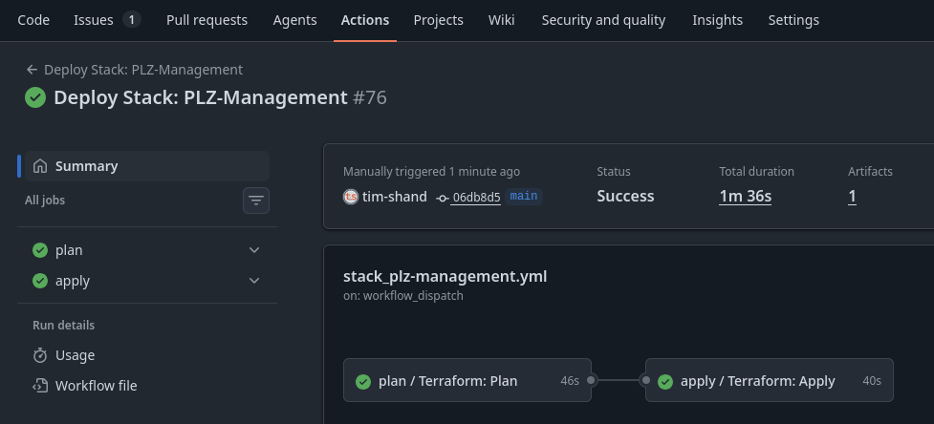934x424 pixels.
Task: Click the 'Run details' label
Action: 64,326
